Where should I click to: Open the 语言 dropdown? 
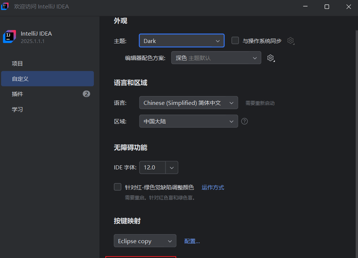(188, 103)
